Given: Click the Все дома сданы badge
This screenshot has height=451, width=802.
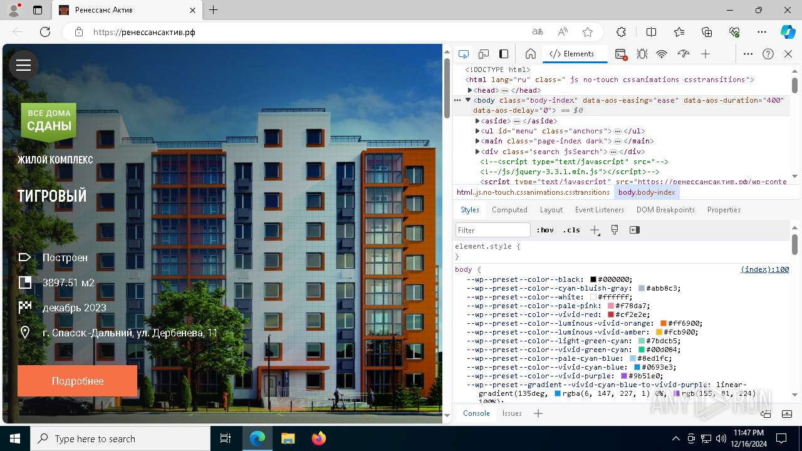Looking at the screenshot, I should point(49,121).
